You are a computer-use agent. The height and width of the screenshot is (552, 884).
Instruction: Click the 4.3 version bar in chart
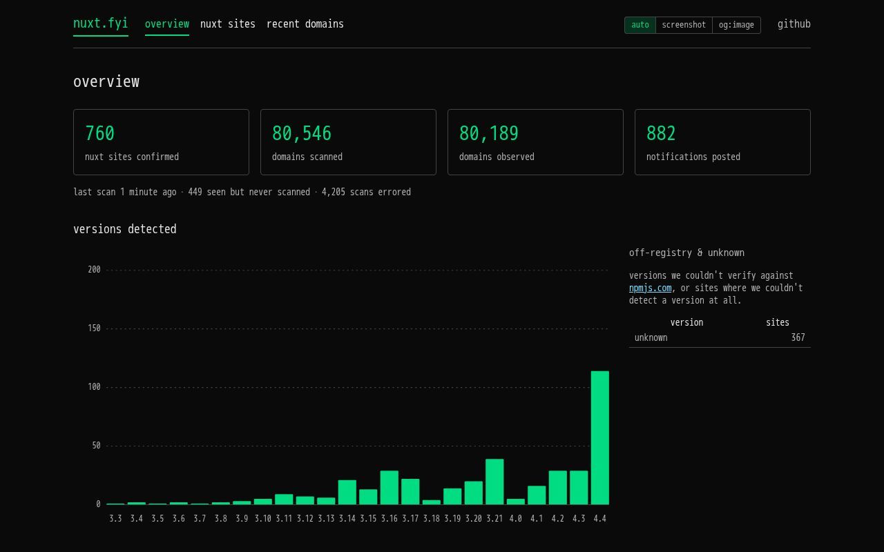579,488
